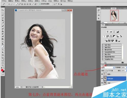Image resolution: width=127 pixels, height=98 pixels.
Task: Select the Line shape tool in options bar
Action: click(33, 4)
